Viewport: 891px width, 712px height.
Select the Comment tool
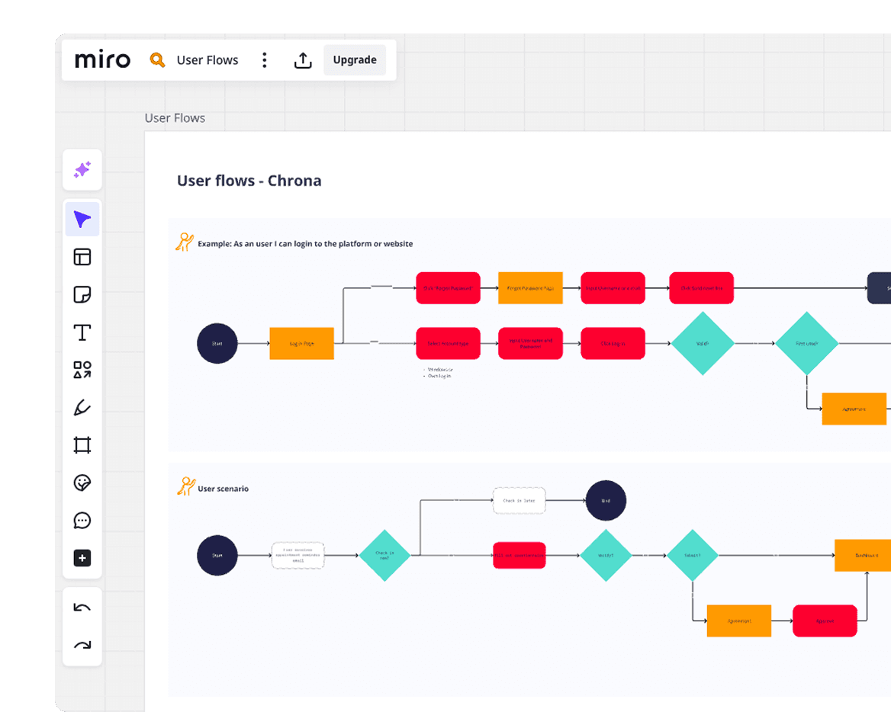click(x=82, y=520)
